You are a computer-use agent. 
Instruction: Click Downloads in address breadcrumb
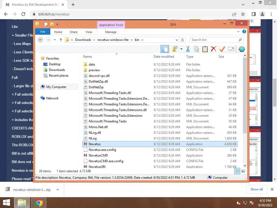(x=83, y=40)
